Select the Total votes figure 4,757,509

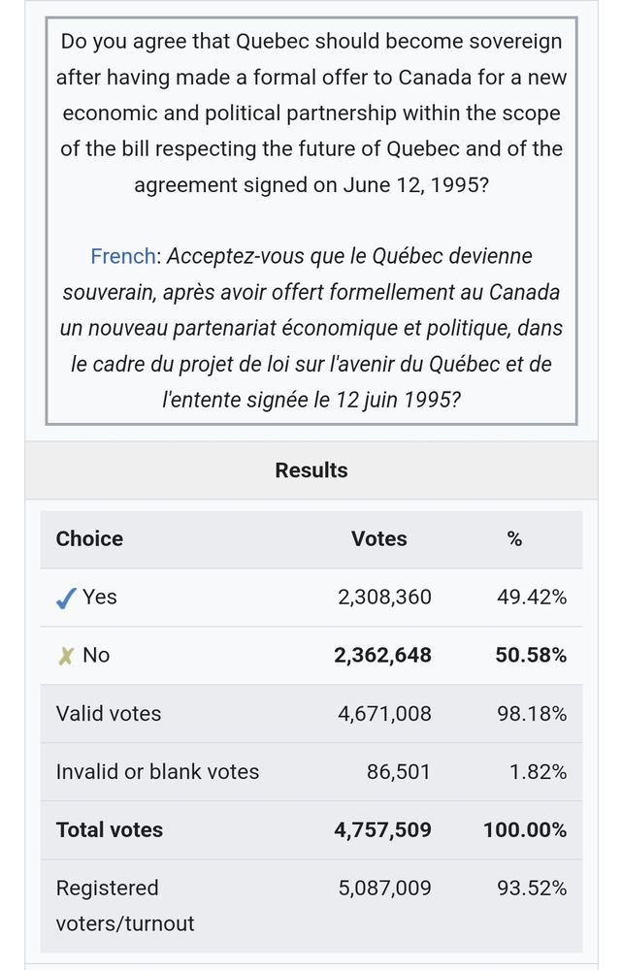click(382, 829)
